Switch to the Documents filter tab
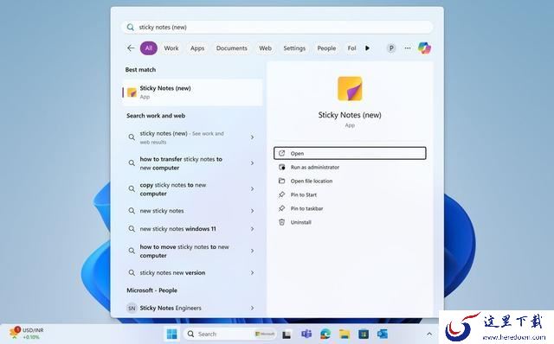Viewport: 554px width, 344px height. [232, 48]
